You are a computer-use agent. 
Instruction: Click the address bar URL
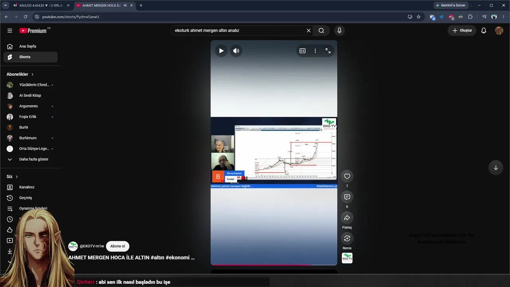(71, 17)
